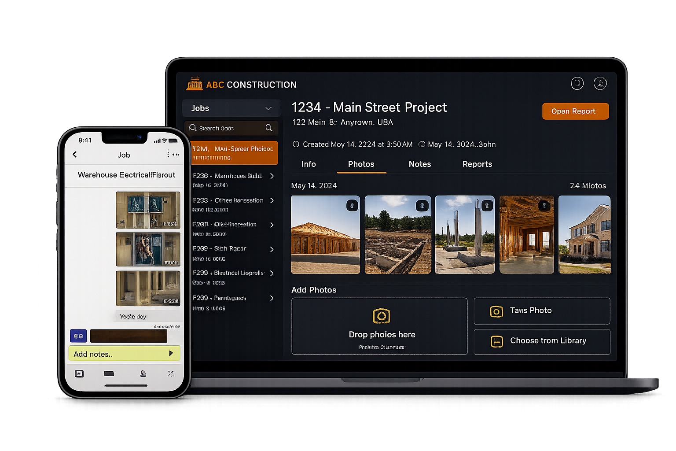This screenshot has width=676, height=451.
Task: Open the barn framing photo thumbnail
Action: tap(326, 235)
